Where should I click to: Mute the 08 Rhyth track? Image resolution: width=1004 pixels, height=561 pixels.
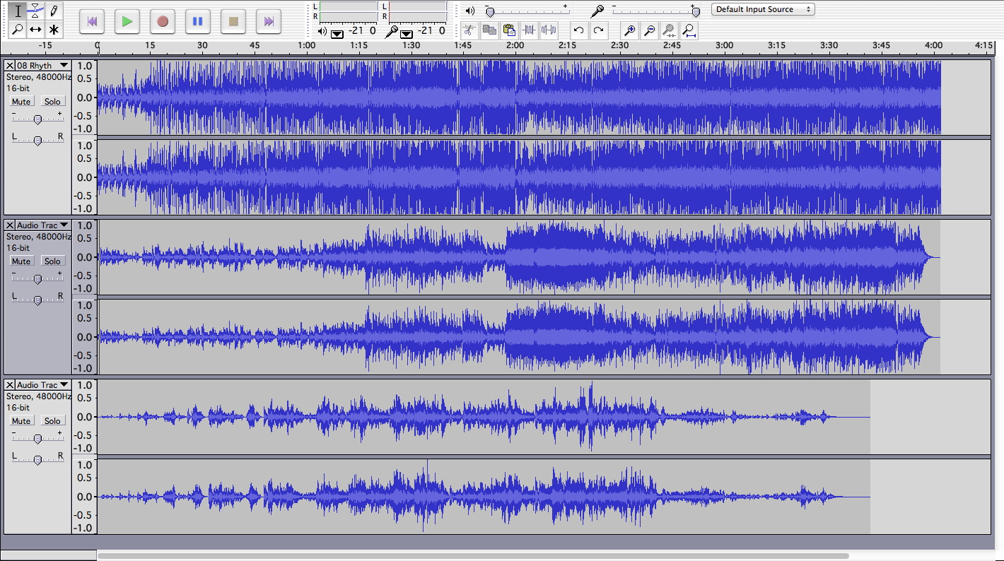click(21, 102)
